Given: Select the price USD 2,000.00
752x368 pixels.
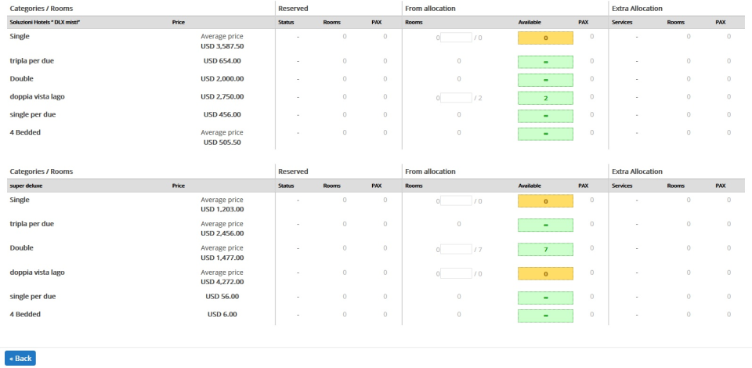Looking at the screenshot, I should 222,78.
